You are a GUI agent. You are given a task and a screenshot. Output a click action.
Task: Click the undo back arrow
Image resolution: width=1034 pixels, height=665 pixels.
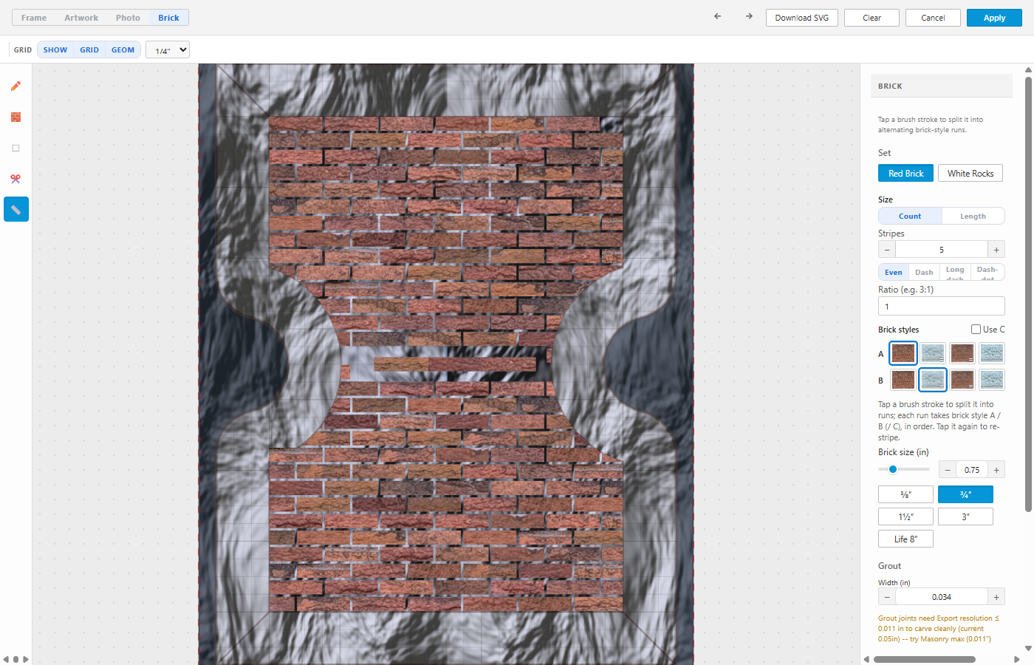(x=717, y=16)
